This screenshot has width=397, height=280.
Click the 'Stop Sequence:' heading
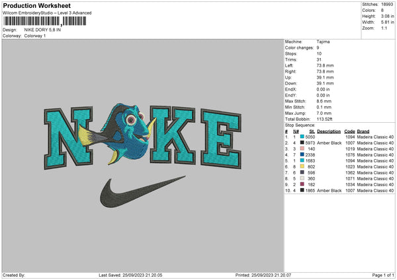(300, 125)
